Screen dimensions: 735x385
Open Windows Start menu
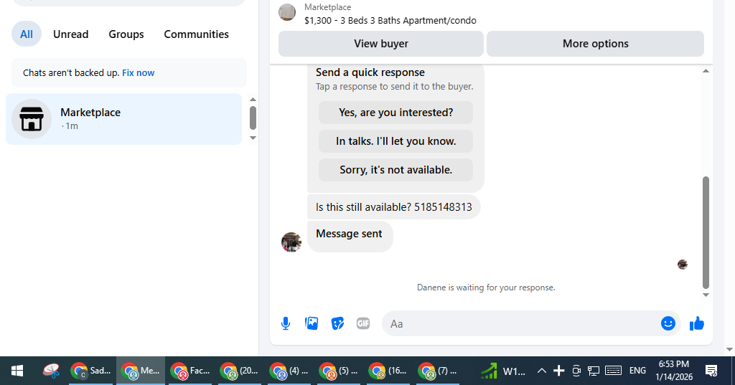17,371
